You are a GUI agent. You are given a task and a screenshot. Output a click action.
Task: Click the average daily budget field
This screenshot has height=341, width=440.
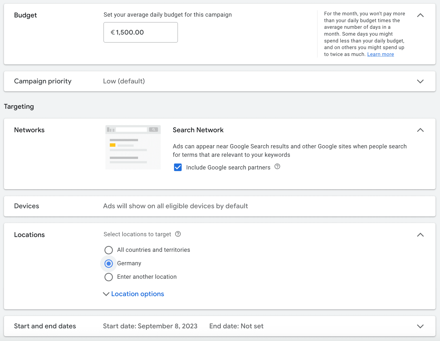coord(141,32)
